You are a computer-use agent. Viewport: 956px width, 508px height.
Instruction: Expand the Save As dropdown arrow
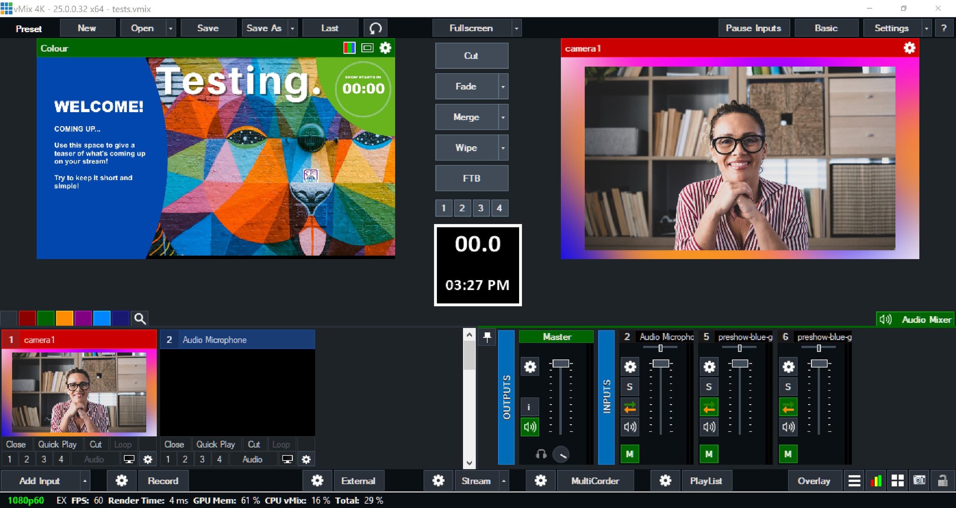pyautogui.click(x=292, y=28)
